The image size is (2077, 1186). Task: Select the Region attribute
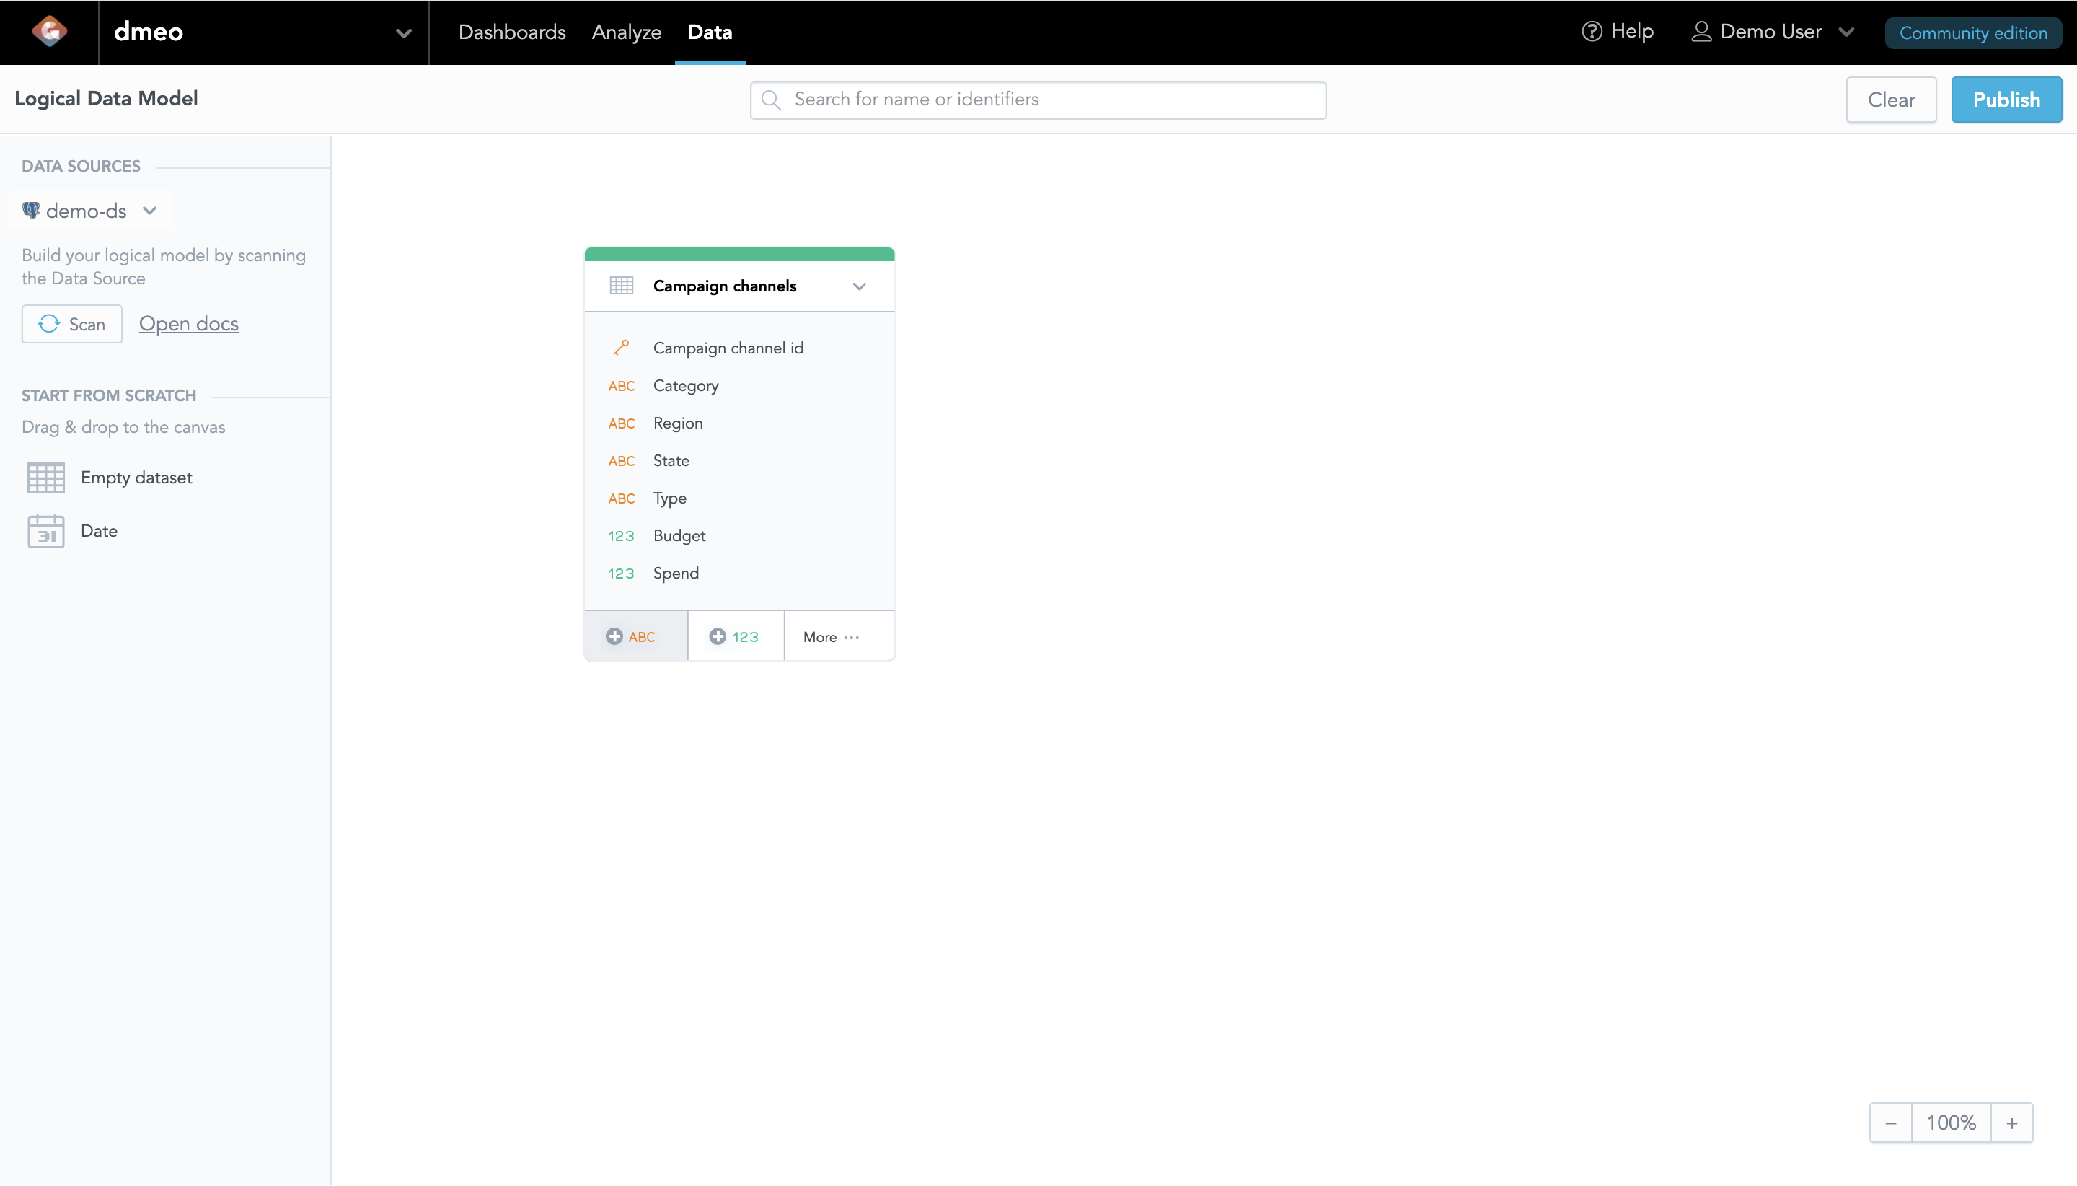(677, 423)
